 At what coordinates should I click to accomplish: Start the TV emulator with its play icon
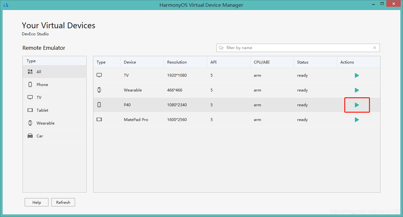pyautogui.click(x=357, y=75)
